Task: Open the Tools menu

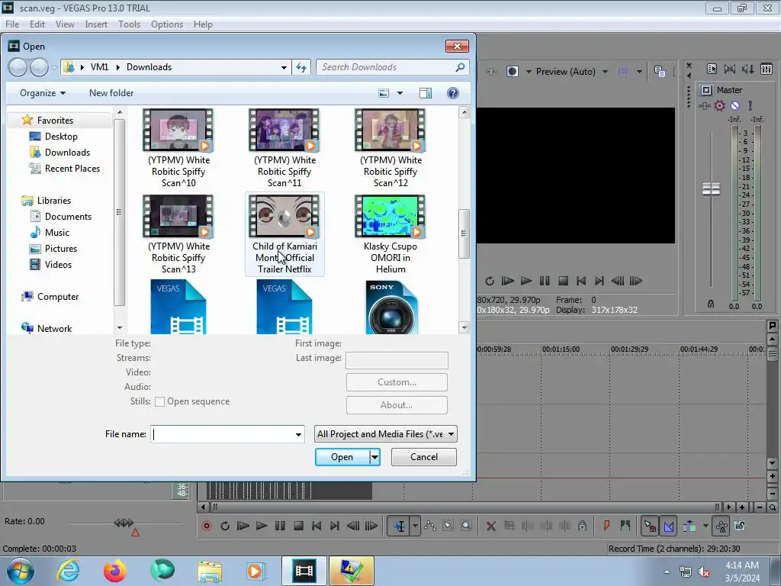Action: coord(129,24)
